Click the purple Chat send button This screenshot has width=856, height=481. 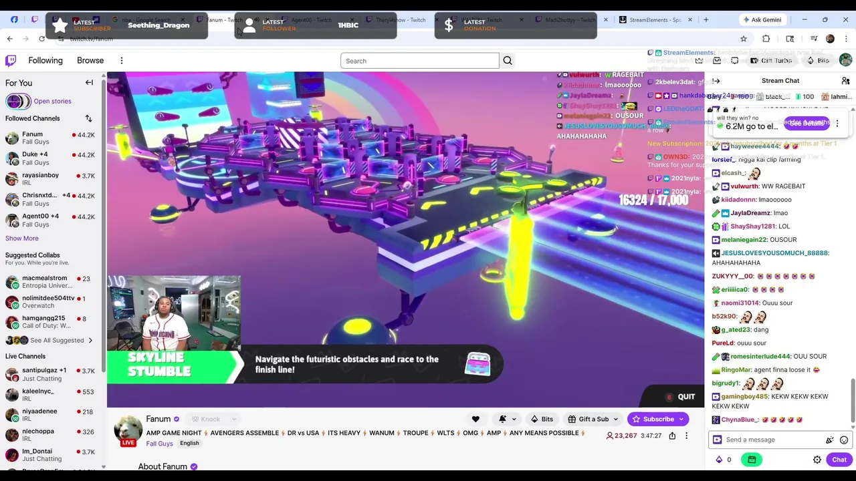point(839,460)
